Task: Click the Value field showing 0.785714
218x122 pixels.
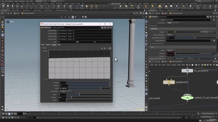Action: 64,88
